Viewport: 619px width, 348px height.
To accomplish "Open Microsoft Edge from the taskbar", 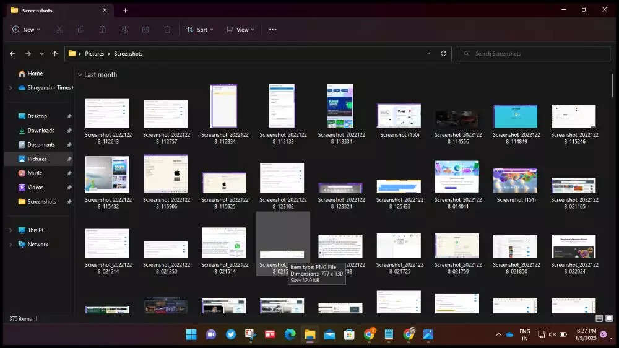I will pyautogui.click(x=290, y=334).
